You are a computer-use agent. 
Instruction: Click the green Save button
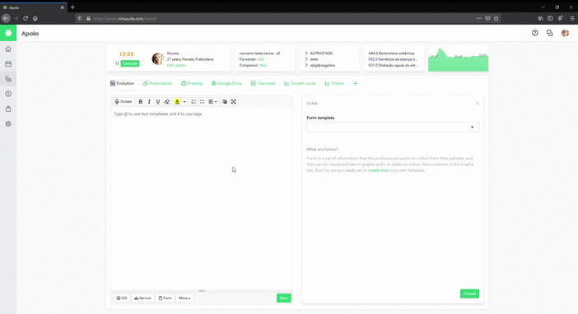tap(284, 298)
